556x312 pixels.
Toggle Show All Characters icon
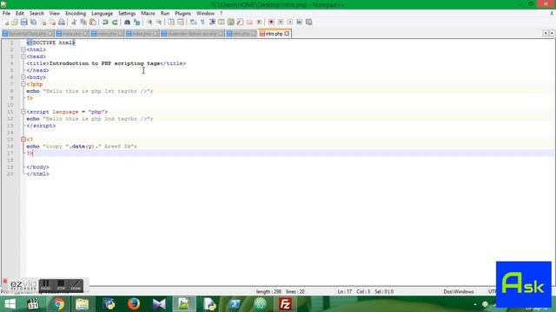coord(202,23)
